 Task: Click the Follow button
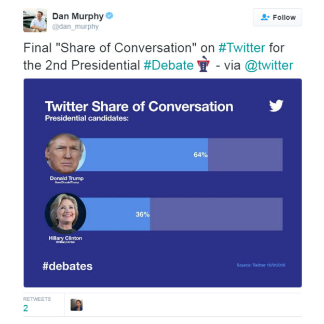pyautogui.click(x=277, y=17)
